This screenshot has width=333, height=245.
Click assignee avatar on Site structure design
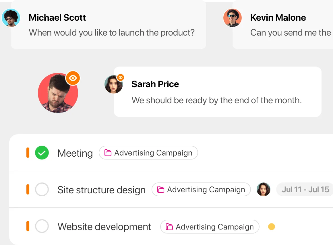point(263,189)
